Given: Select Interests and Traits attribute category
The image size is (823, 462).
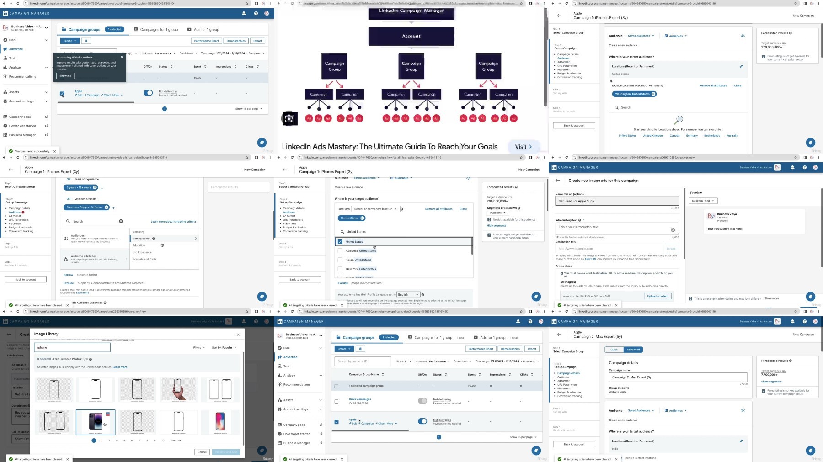Looking at the screenshot, I should click(144, 259).
